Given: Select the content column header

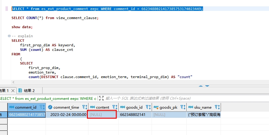Looking at the screenshot, I should coord(103,107).
